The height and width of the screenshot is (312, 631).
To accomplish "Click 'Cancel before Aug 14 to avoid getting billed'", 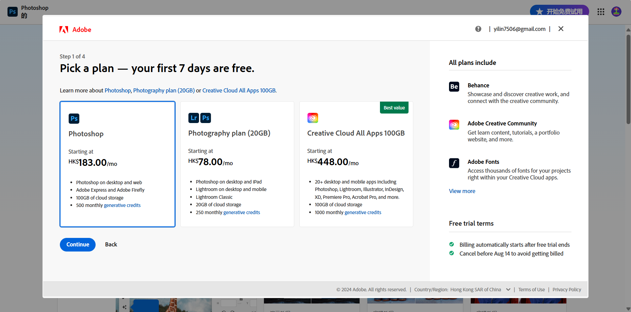I will (x=511, y=254).
